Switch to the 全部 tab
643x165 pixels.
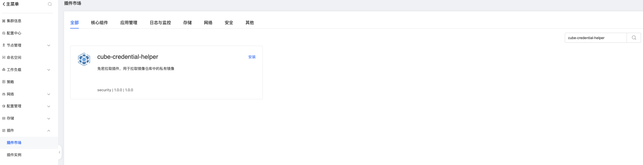coord(74,23)
